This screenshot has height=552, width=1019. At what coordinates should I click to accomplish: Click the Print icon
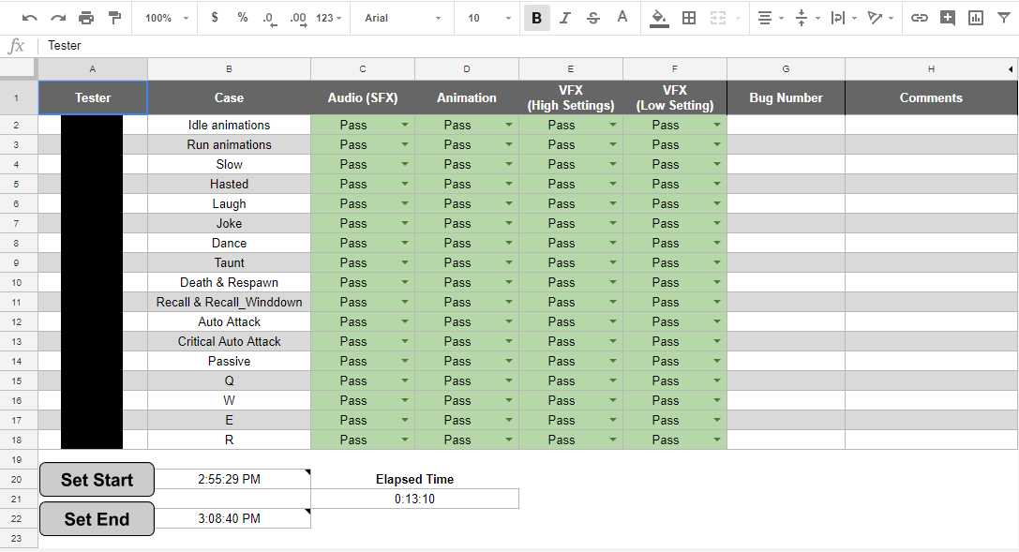click(x=86, y=18)
